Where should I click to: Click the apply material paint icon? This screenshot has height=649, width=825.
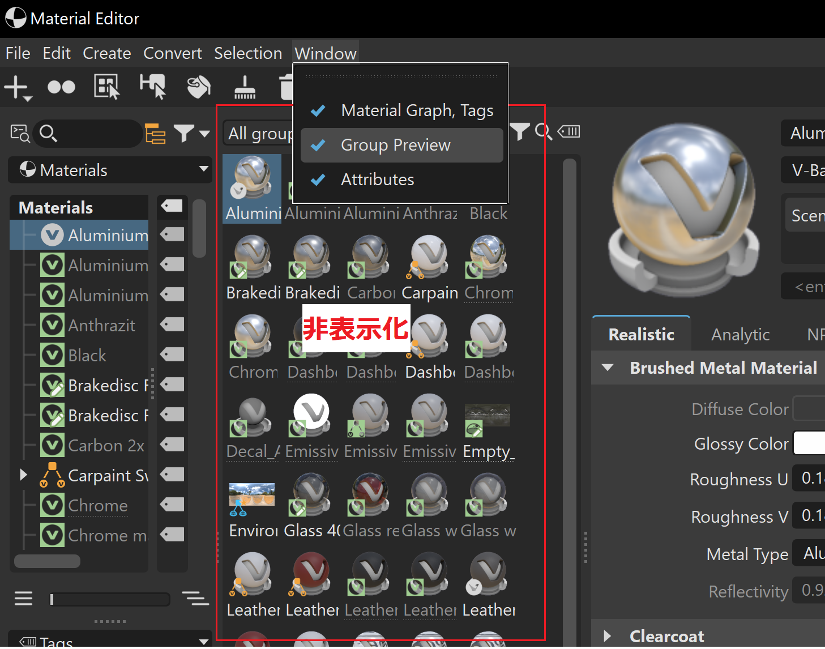point(199,87)
